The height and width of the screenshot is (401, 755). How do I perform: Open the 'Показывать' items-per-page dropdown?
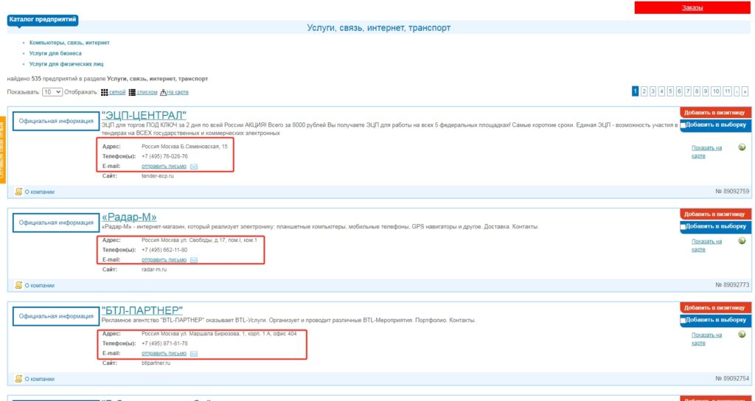point(52,92)
